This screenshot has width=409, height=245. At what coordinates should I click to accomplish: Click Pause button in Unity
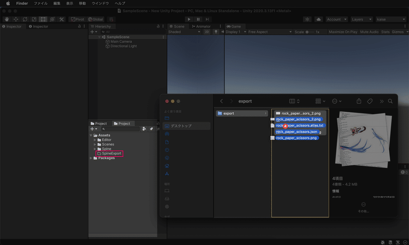[x=198, y=19]
